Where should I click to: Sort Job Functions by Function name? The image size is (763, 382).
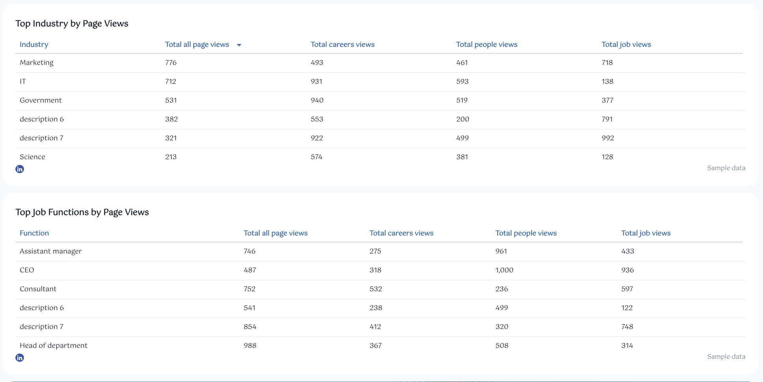[34, 233]
